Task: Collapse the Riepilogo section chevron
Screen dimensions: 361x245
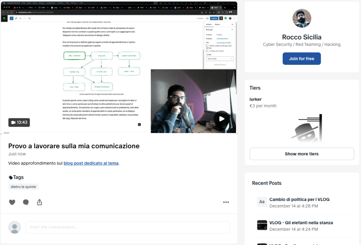Action: [x=232, y=30]
